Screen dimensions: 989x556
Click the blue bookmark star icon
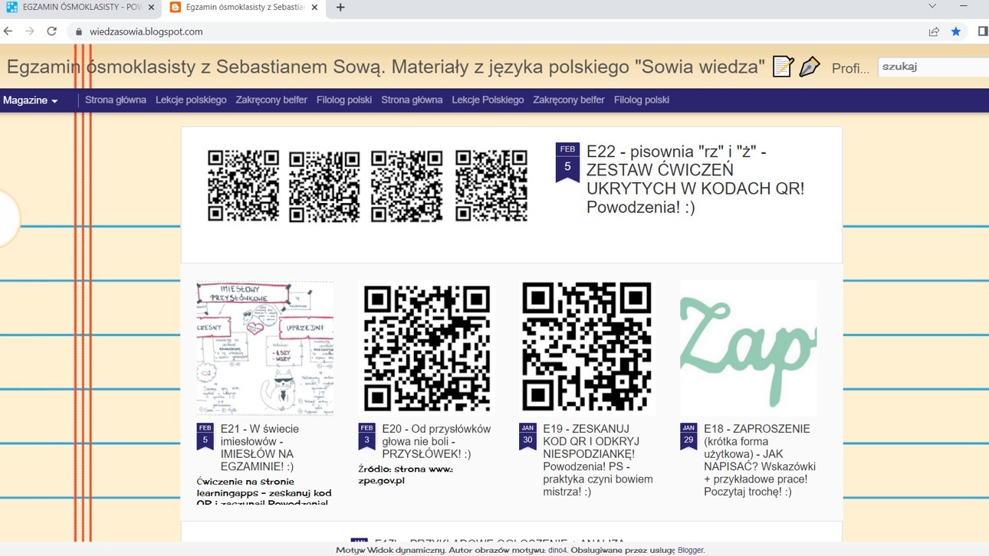click(x=956, y=31)
